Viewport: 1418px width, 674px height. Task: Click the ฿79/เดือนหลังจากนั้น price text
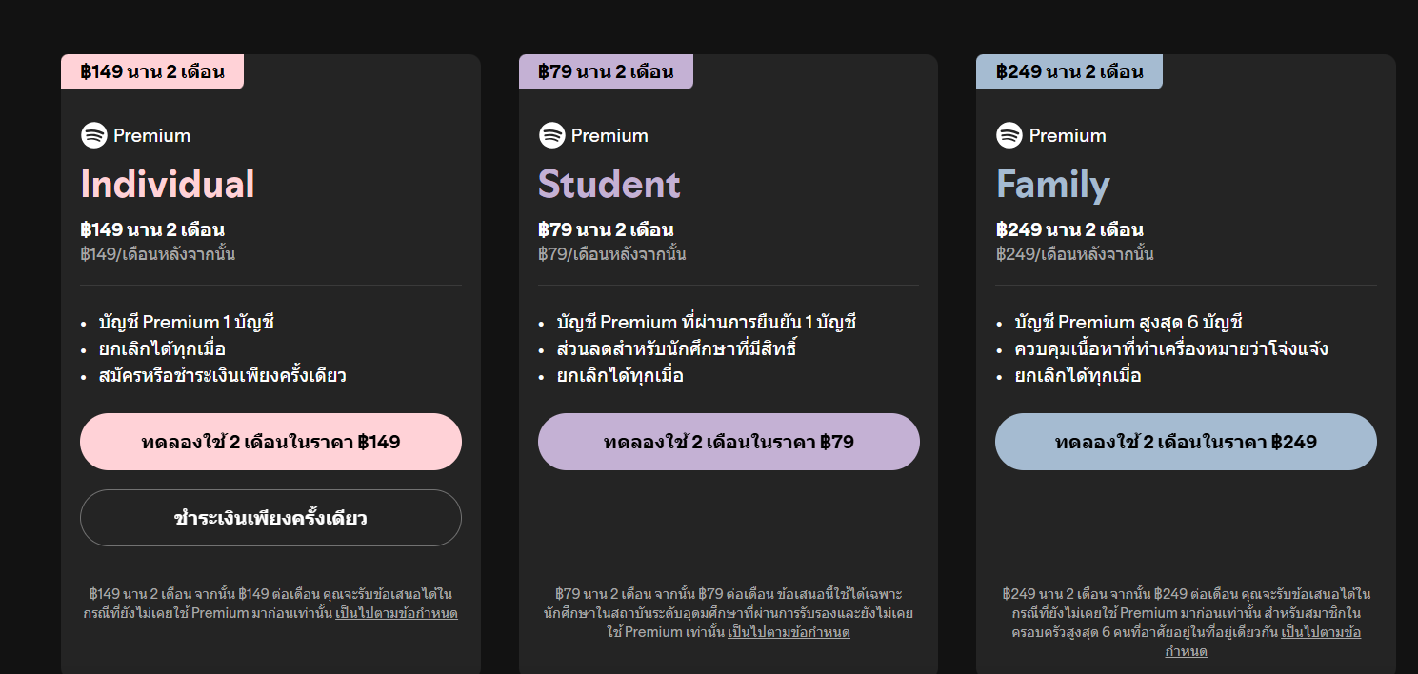point(611,254)
